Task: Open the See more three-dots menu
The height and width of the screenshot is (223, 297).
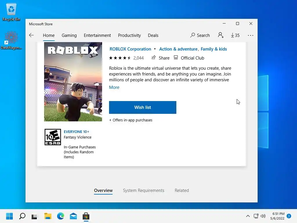Action: coord(250,35)
